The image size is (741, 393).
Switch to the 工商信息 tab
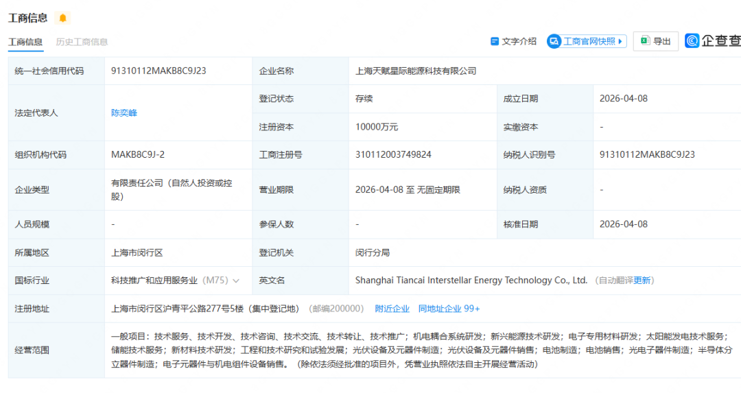click(25, 42)
